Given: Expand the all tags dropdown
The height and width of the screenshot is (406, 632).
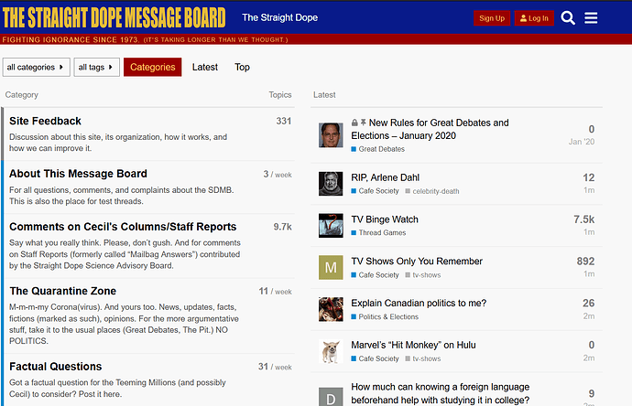Looking at the screenshot, I should (x=96, y=67).
